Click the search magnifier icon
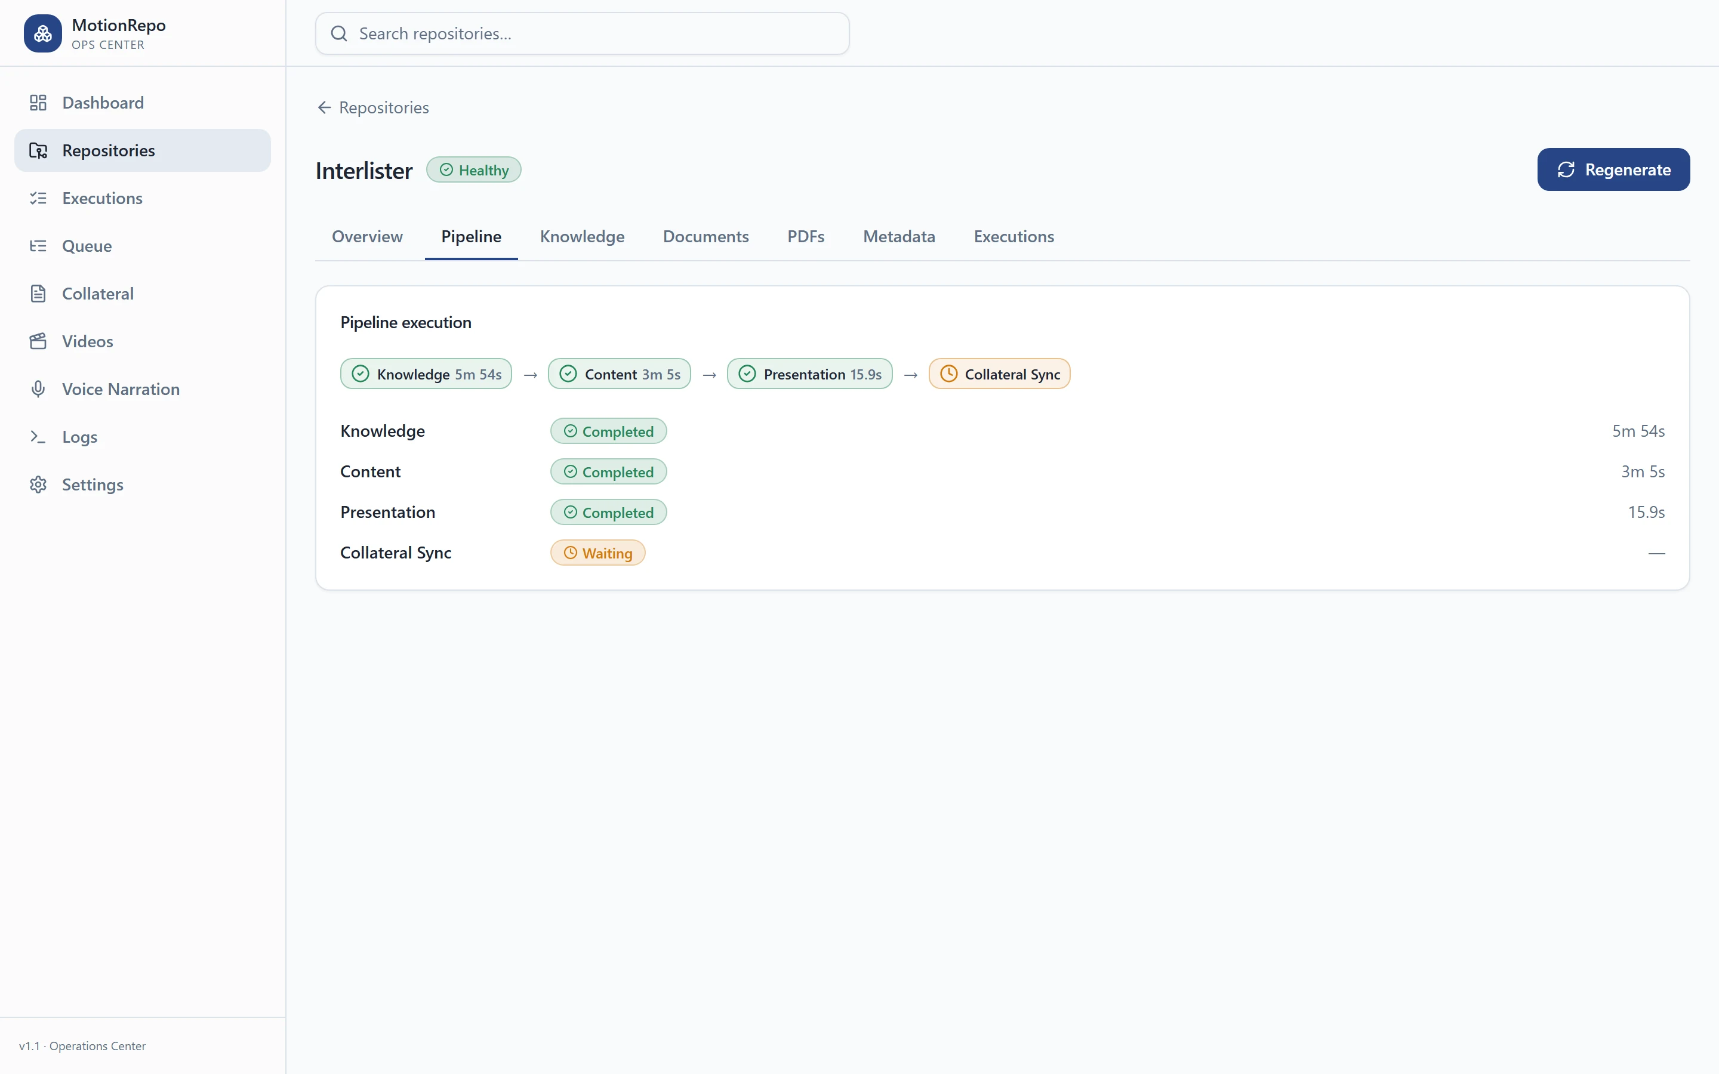1719x1074 pixels. pos(339,33)
